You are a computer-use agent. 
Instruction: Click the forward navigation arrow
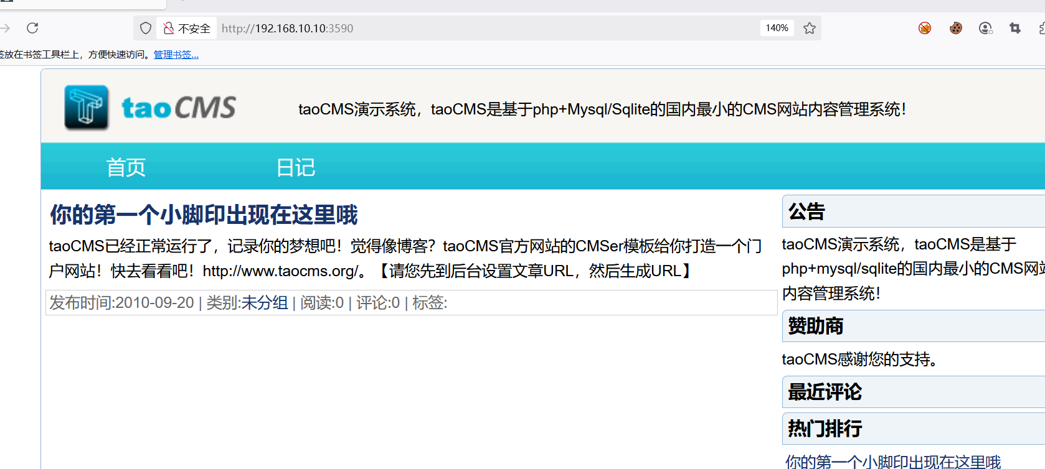[5, 28]
